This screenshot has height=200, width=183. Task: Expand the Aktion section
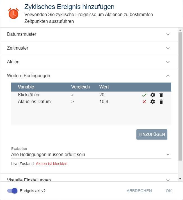pos(168,62)
